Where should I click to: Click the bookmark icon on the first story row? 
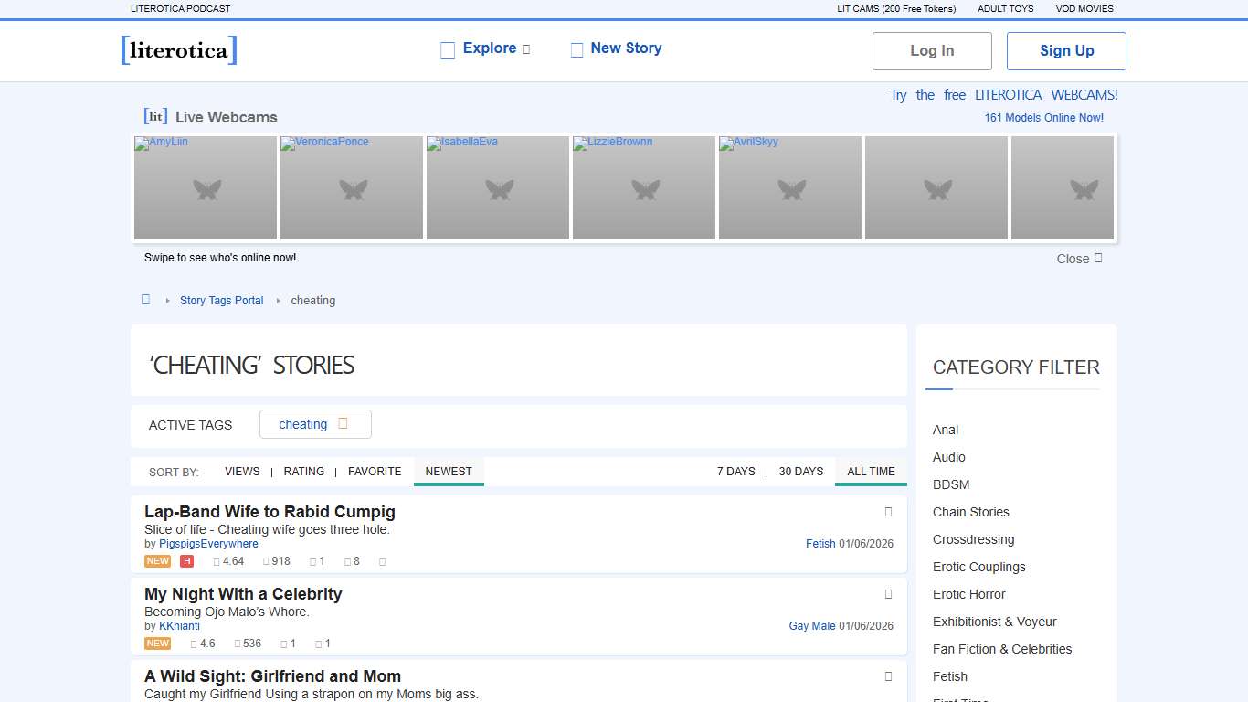coord(888,512)
